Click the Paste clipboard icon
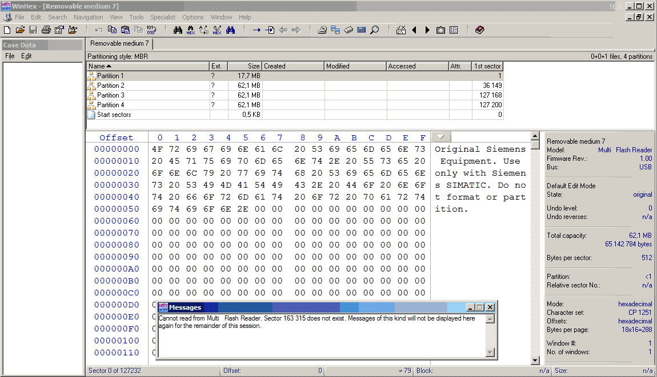 click(125, 30)
